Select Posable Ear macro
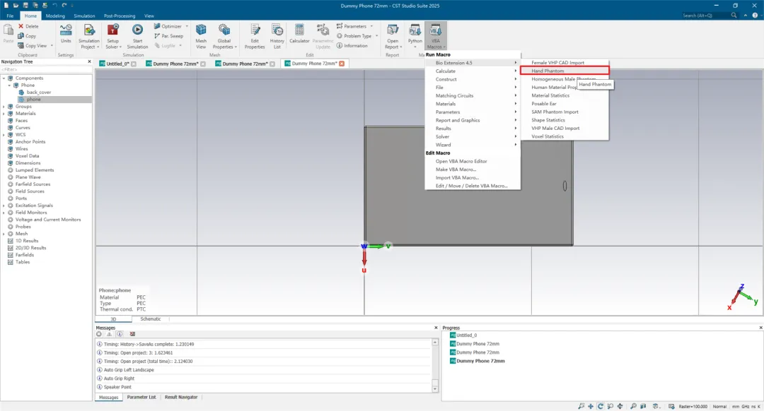Screen dimensions: 764x411 tap(565, 104)
